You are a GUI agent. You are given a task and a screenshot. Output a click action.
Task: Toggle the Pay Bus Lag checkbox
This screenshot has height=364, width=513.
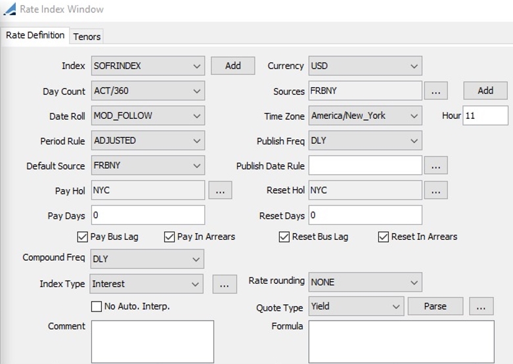point(83,237)
